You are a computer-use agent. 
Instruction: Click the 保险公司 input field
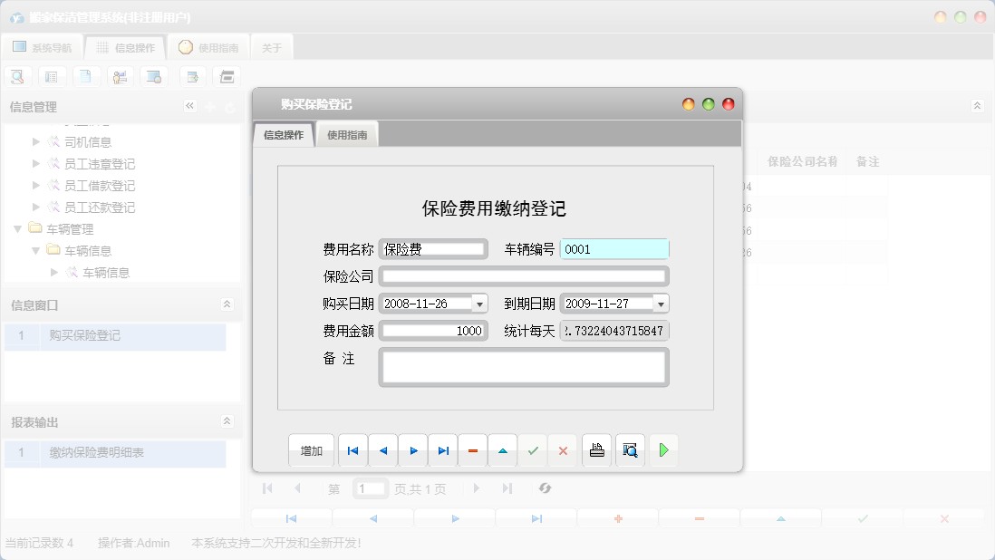(x=524, y=275)
